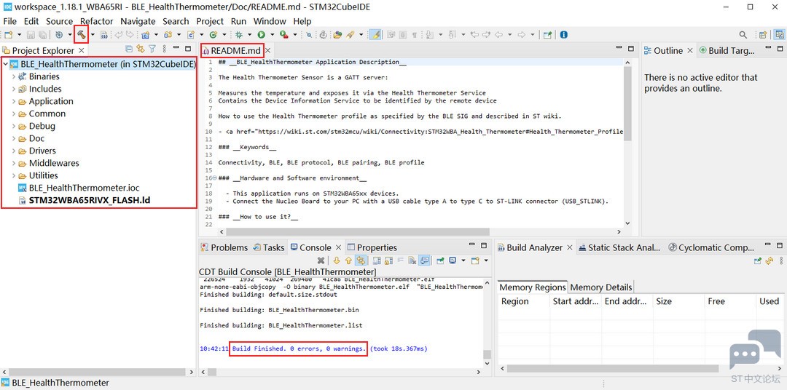Close the Console view tab
Image resolution: width=787 pixels, height=390 pixels.
338,247
